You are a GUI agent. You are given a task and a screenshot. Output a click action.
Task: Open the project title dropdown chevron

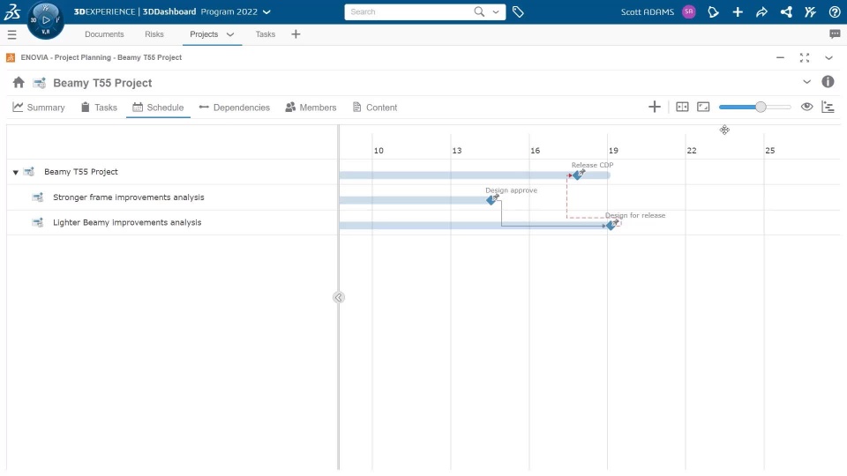coord(806,82)
